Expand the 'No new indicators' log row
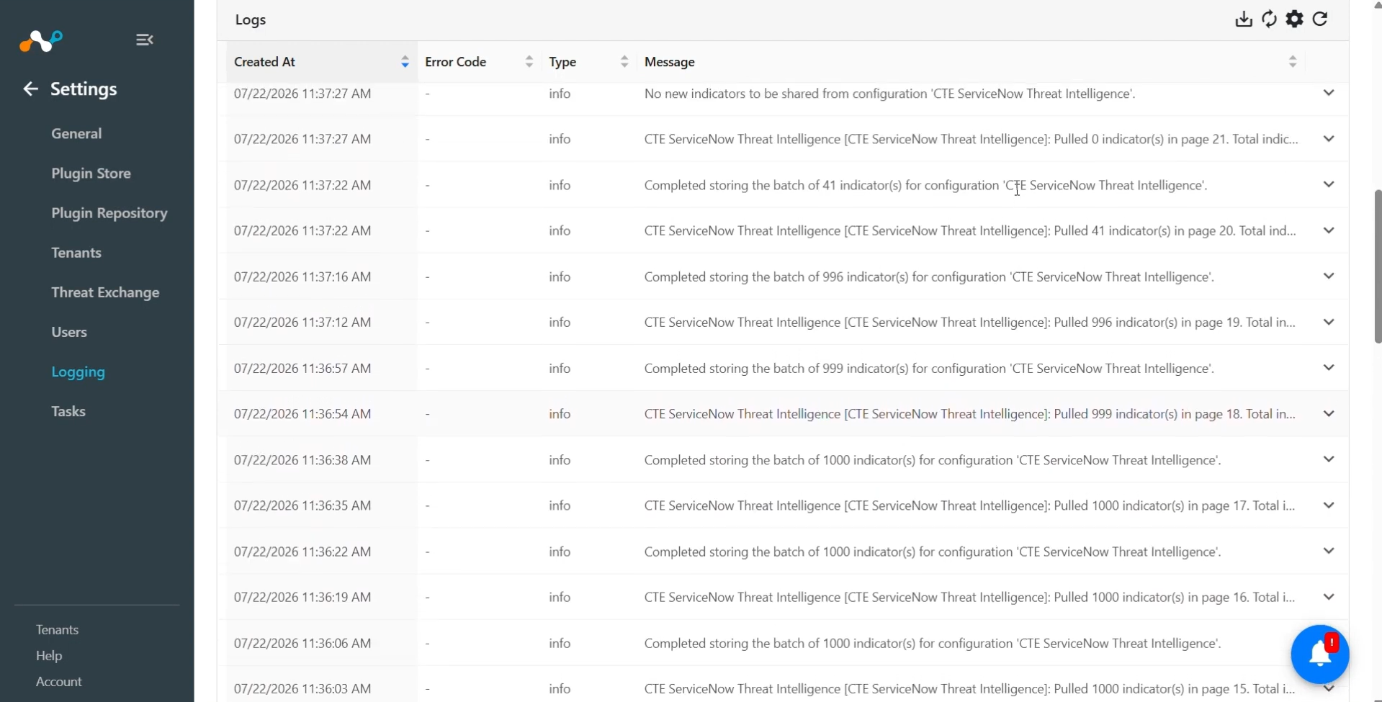 [x=1329, y=93]
